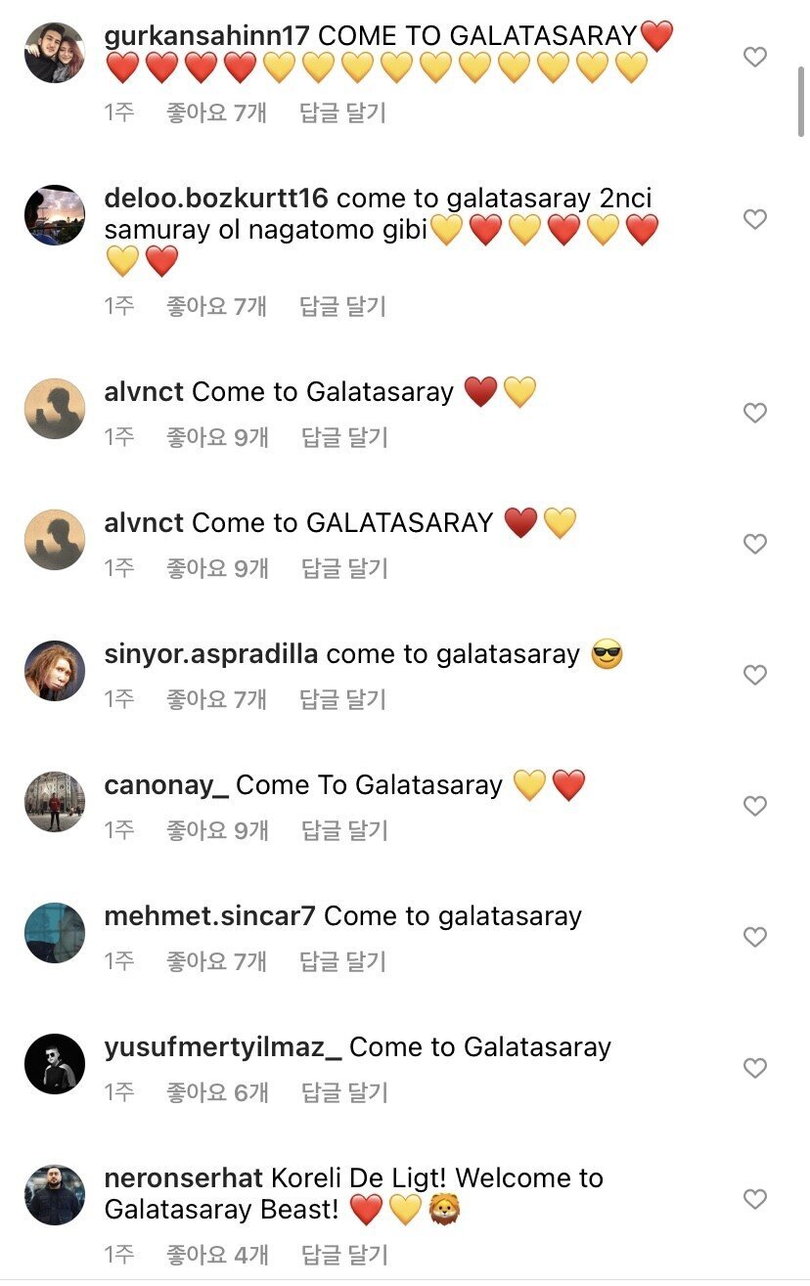Image resolution: width=810 pixels, height=1286 pixels.
Task: Like deloo.bozkurtt16's comment heart icon
Action: (x=755, y=219)
